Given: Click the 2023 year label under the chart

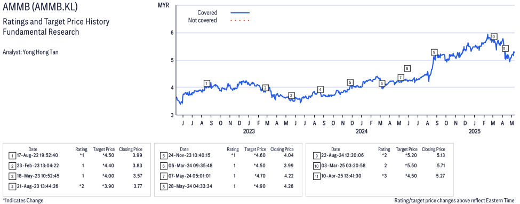Looking at the screenshot, I should coord(249,131).
